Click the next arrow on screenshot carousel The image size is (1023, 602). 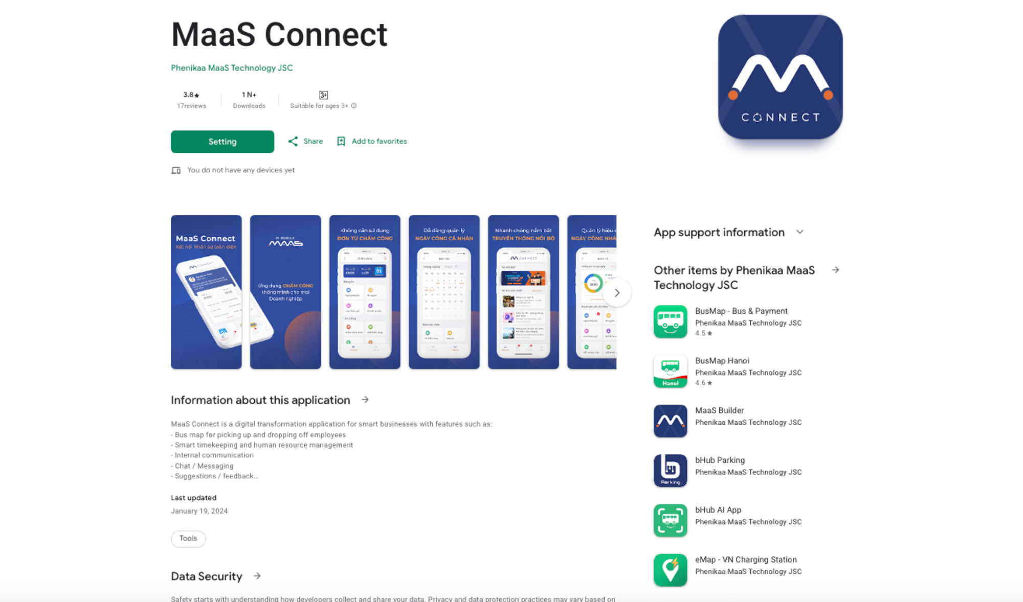coord(617,292)
